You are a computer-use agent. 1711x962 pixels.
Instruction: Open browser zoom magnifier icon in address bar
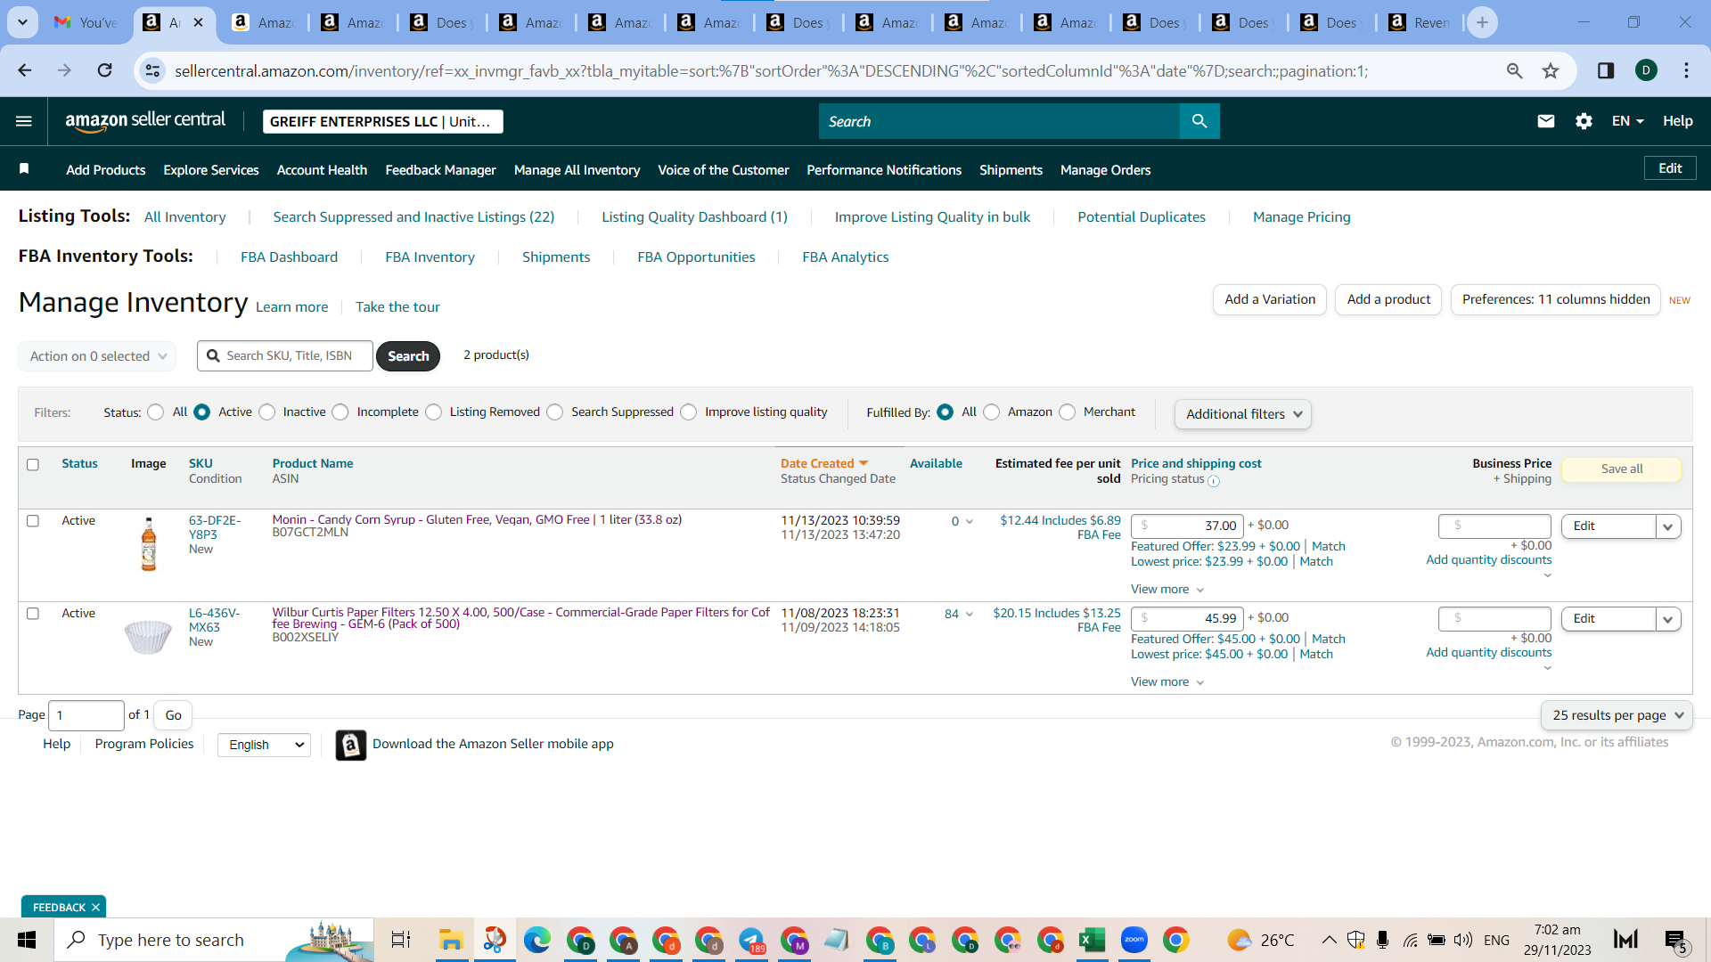[x=1514, y=70]
